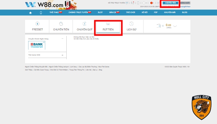This screenshot has height=124, width=217.
Task: Open the mail envelope icon in header
Action: pyautogui.click(x=159, y=3)
